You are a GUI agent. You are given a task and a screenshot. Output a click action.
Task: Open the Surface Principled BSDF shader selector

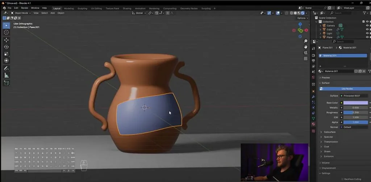(354, 96)
